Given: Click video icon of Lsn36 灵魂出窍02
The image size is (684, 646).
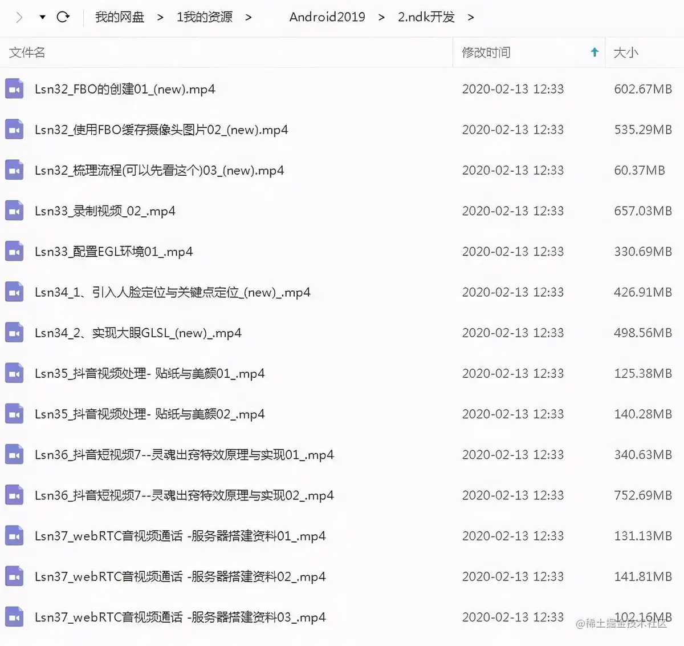Looking at the screenshot, I should tap(14, 495).
